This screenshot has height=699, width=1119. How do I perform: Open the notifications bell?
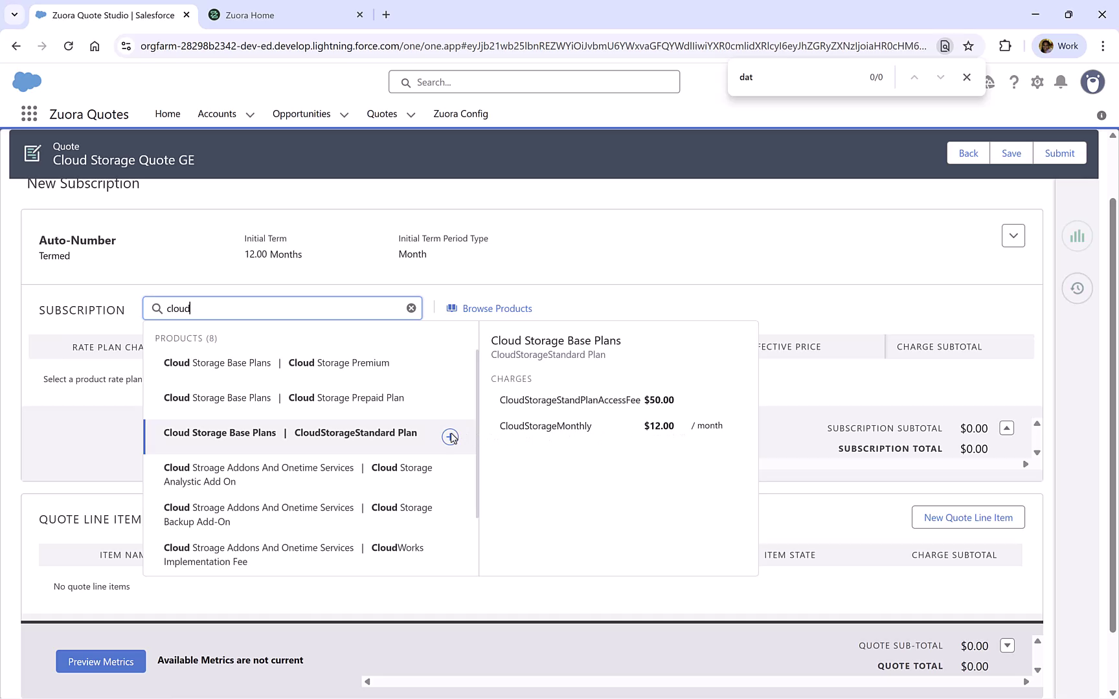[x=1060, y=82]
